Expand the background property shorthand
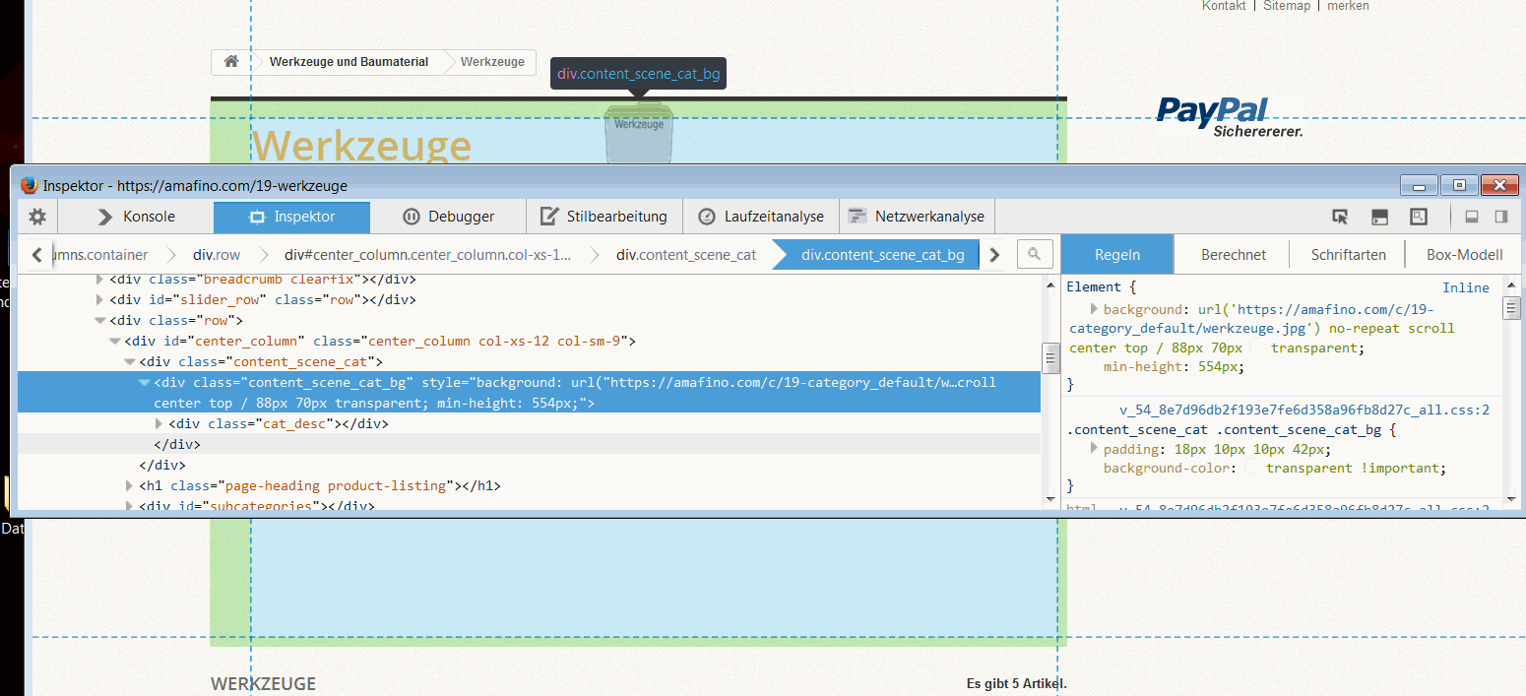Viewport: 1526px width, 696px height. point(1094,309)
